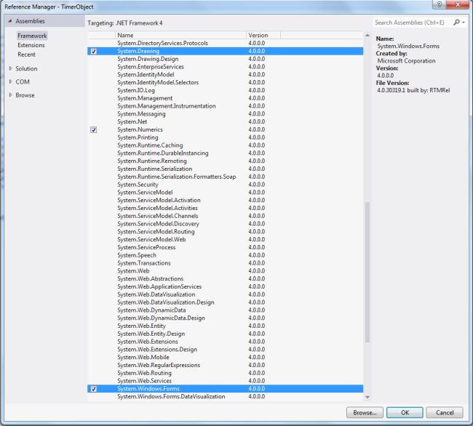The width and height of the screenshot is (473, 426).
Task: Click the Cancel button
Action: [x=445, y=413]
